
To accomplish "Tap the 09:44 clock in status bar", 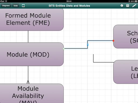I will (69, 1).
